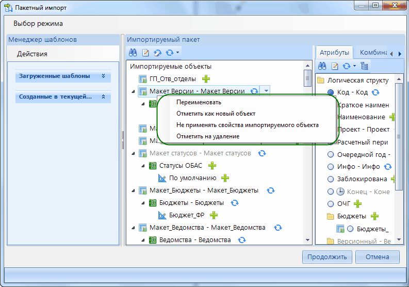The width and height of the screenshot is (409, 287).
Task: Click refresh icon next to Код - Код
Action: click(x=375, y=92)
